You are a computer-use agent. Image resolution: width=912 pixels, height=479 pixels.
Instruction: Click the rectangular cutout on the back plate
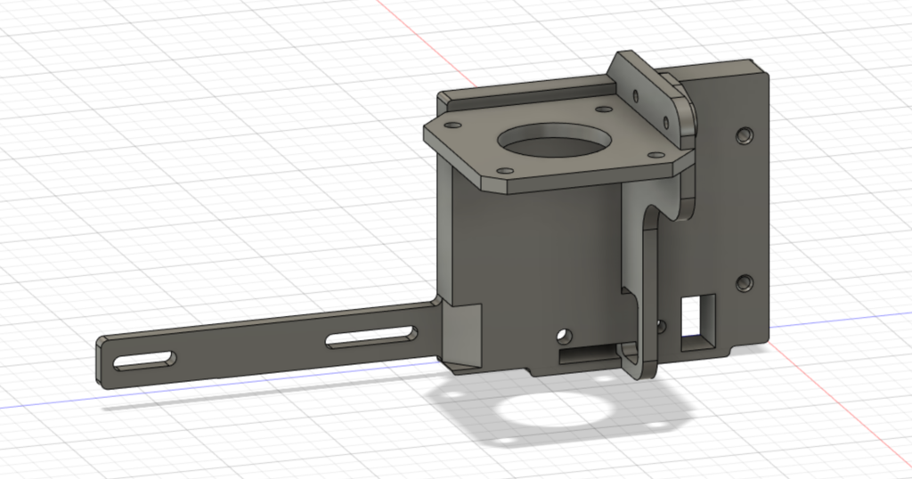695,320
